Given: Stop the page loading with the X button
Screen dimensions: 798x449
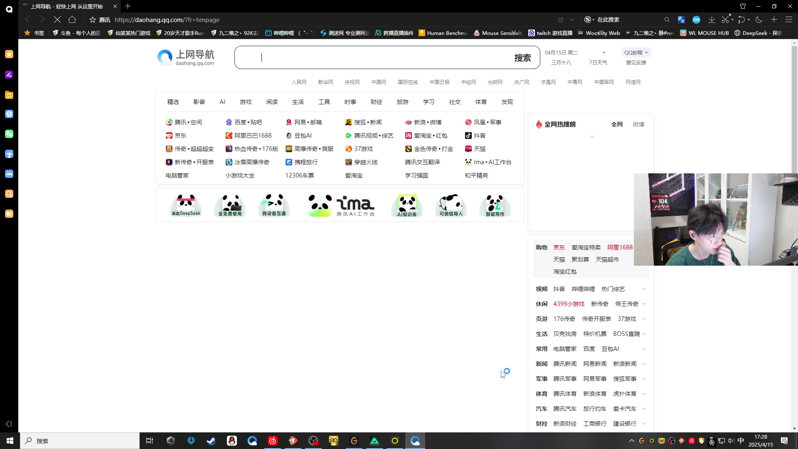Looking at the screenshot, I should (57, 20).
